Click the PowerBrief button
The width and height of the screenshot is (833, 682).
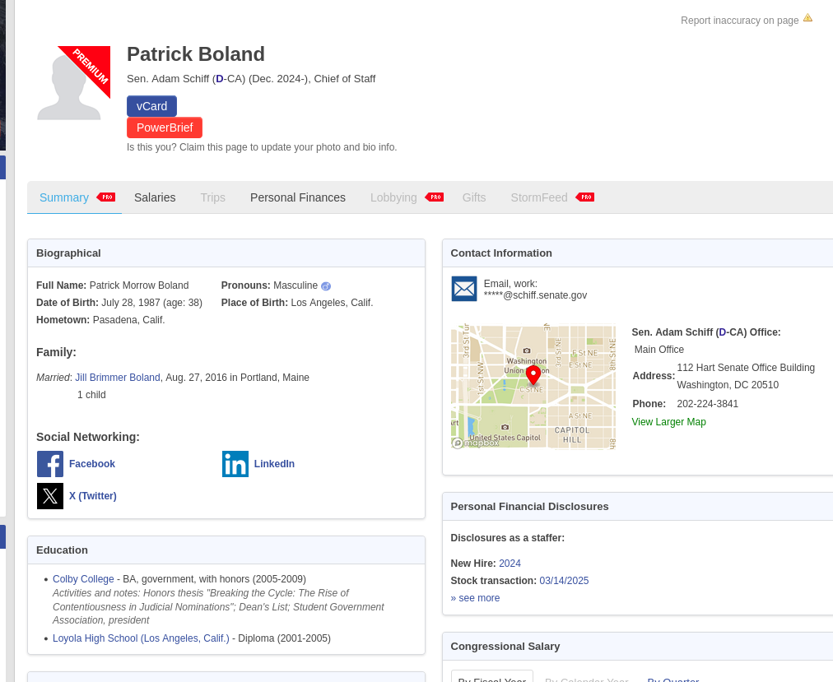pos(165,128)
